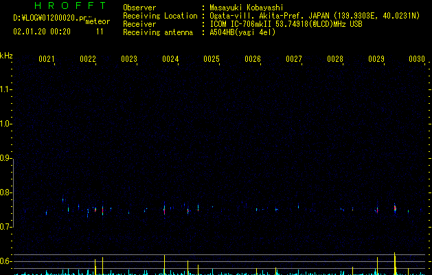Click the kHz axis unit label
Image resolution: width=432 pixels, height=275 pixels.
pos(6,56)
